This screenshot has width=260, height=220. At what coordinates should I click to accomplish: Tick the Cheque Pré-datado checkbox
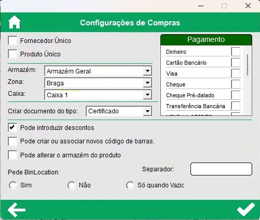[236, 95]
